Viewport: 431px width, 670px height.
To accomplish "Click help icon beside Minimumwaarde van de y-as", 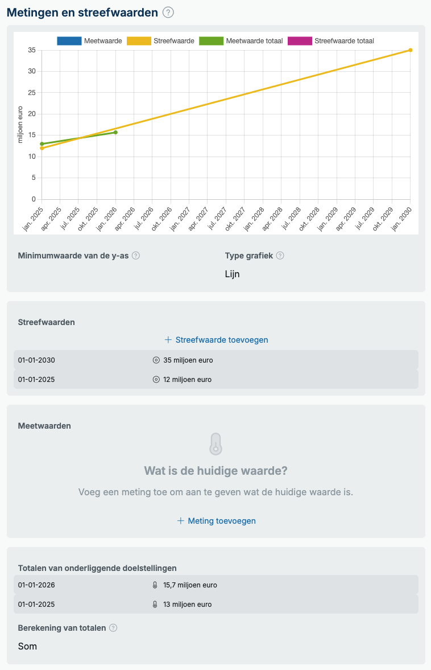I will point(136,256).
